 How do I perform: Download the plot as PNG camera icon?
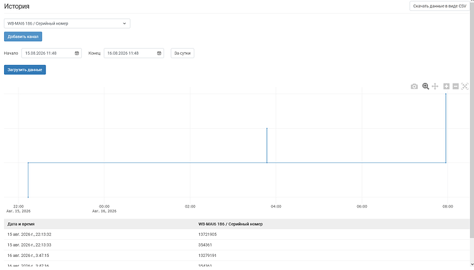click(x=414, y=86)
